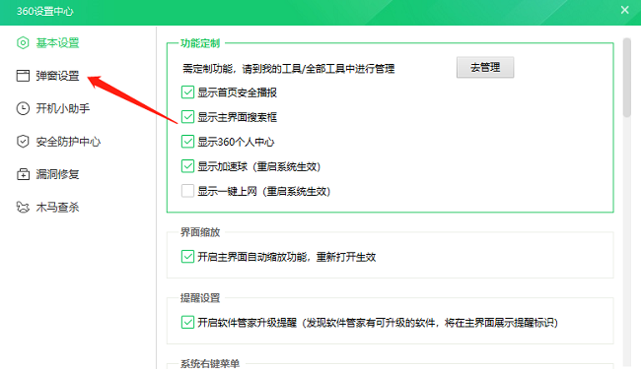
Task: Close the 360设置中心 window
Action: tap(624, 10)
